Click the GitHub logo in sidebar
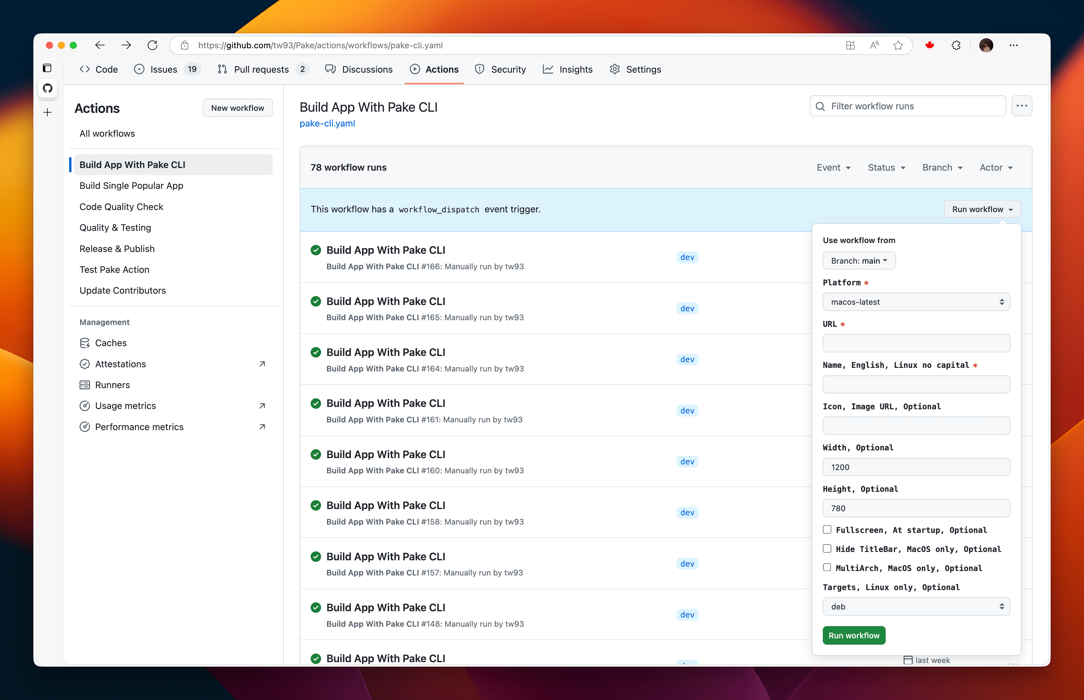 (x=47, y=88)
